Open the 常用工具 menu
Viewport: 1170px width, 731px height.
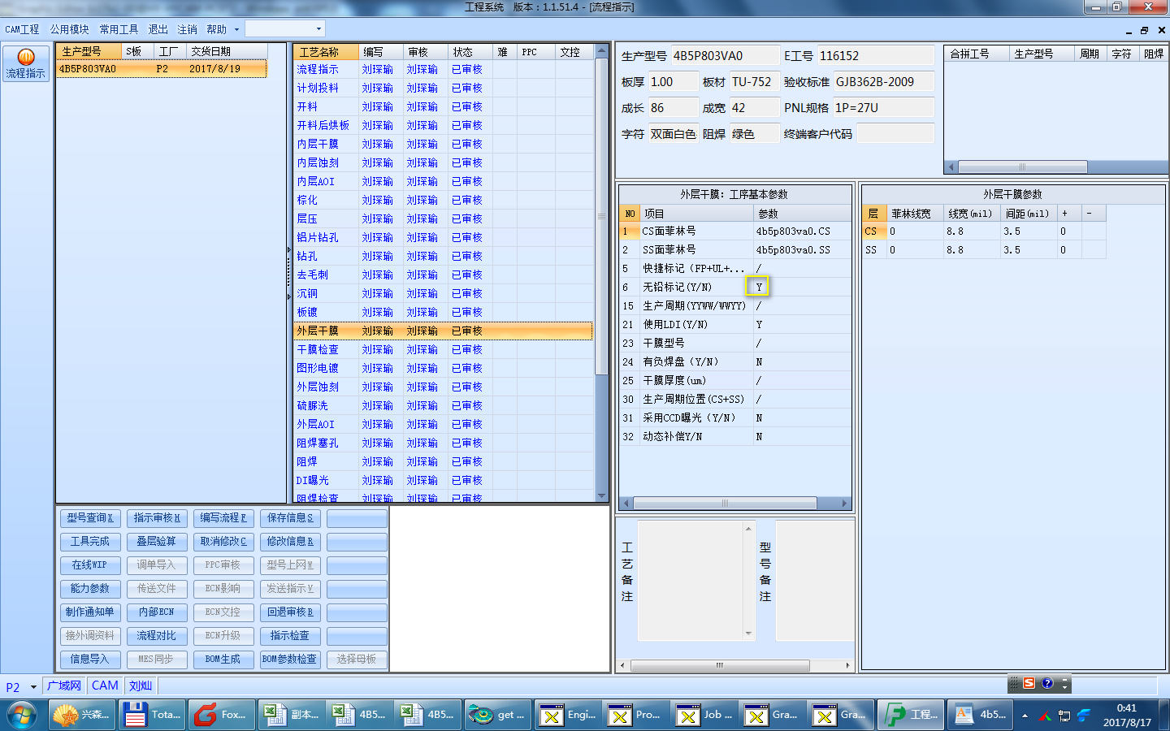click(119, 29)
